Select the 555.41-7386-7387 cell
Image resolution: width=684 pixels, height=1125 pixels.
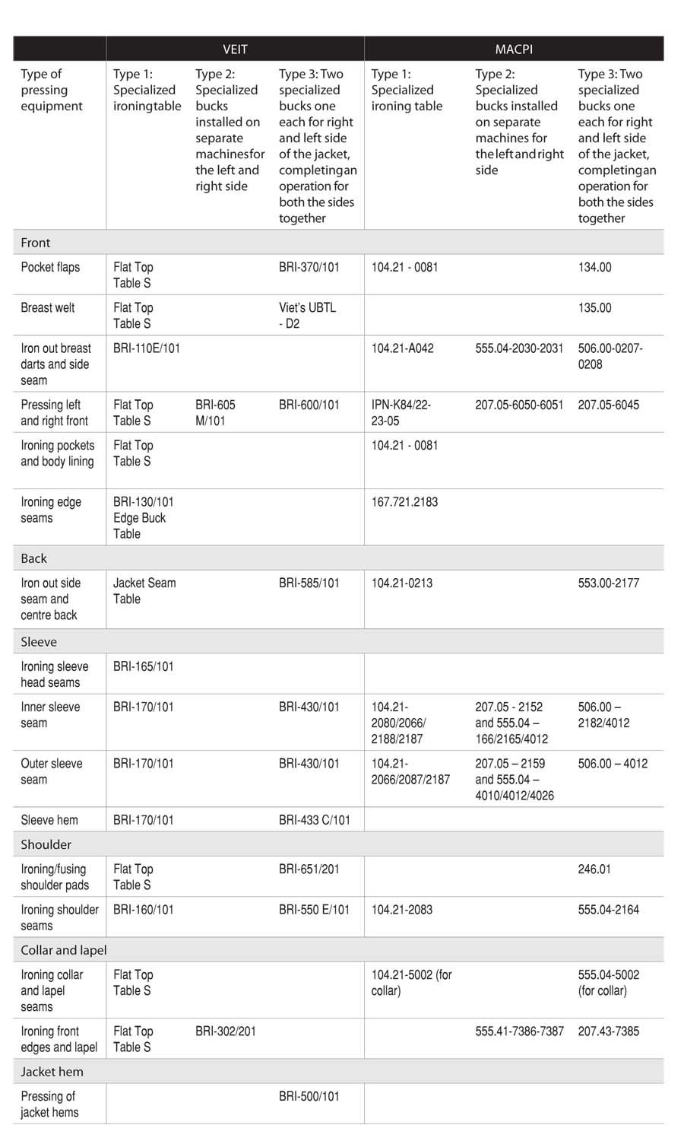coord(519,1031)
